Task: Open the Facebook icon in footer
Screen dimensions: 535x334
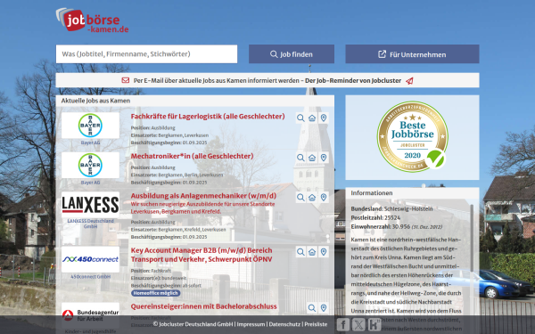Action: point(343,324)
